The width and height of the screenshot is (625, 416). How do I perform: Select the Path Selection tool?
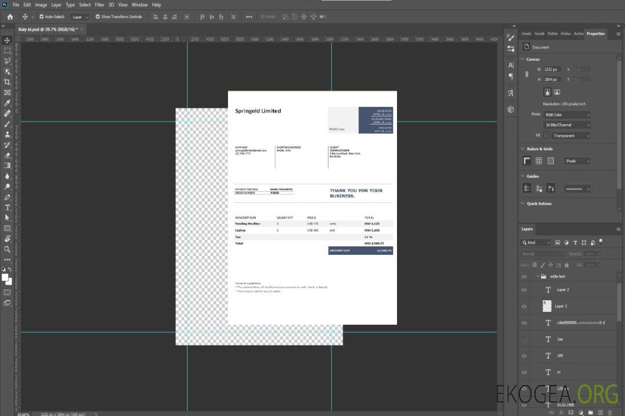pyautogui.click(x=7, y=218)
